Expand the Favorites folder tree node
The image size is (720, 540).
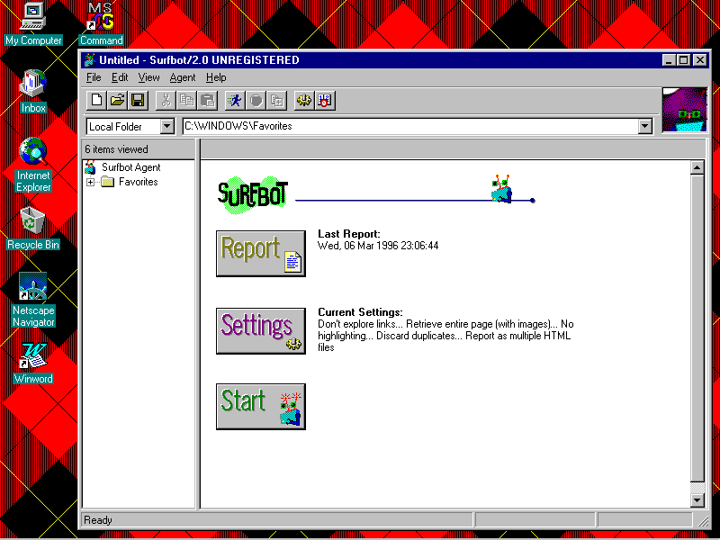point(91,183)
